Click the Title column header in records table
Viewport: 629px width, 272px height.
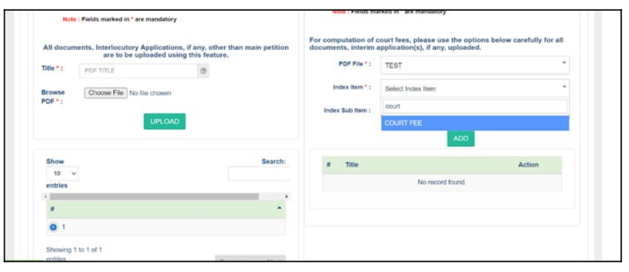pyautogui.click(x=351, y=165)
